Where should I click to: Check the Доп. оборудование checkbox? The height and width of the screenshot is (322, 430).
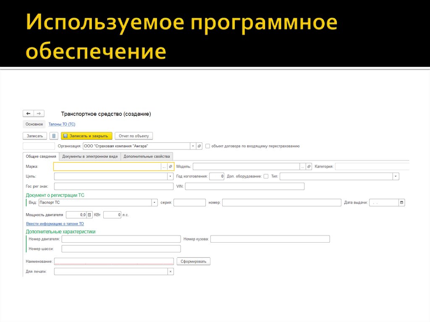(267, 176)
